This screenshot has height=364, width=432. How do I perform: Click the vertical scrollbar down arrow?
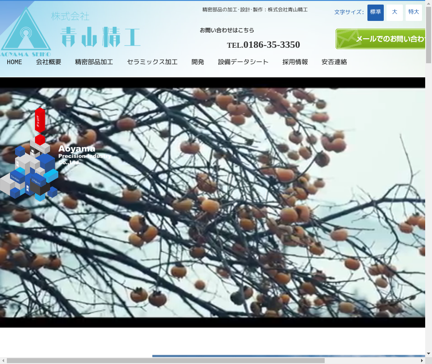[428, 353]
